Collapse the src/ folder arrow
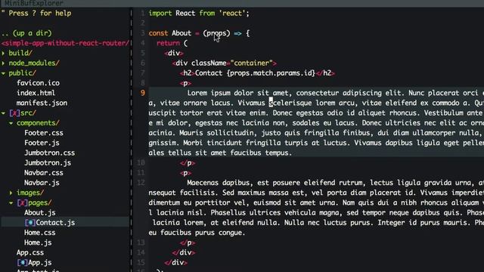The image size is (484, 272). [3, 113]
